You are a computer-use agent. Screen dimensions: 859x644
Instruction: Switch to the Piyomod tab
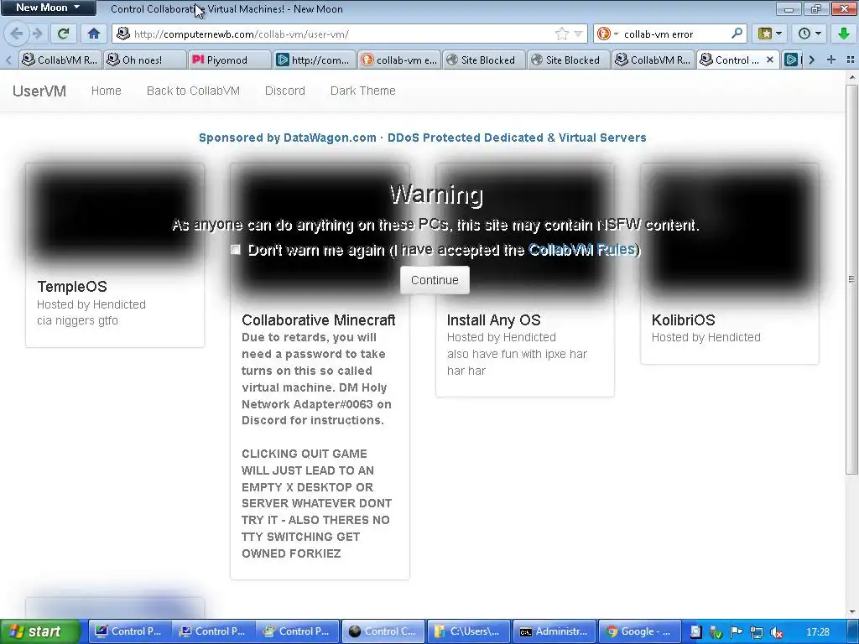click(229, 60)
